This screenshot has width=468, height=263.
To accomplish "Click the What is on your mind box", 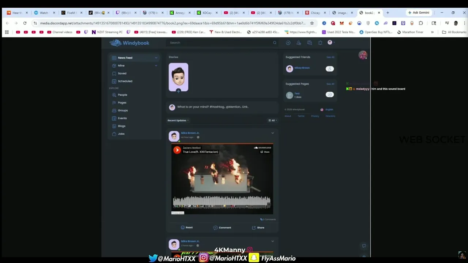I will [x=222, y=107].
